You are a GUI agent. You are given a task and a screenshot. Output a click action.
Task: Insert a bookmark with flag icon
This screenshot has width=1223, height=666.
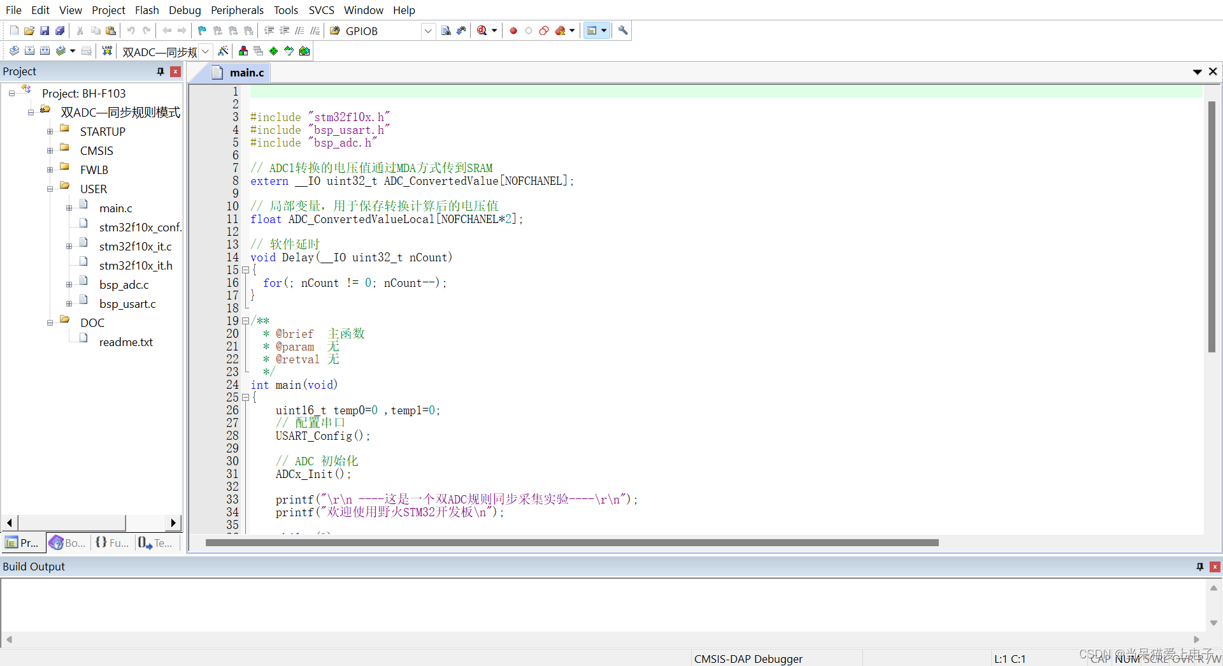(x=202, y=31)
